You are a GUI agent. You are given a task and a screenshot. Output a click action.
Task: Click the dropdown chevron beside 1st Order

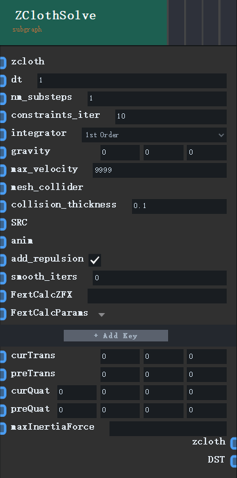tap(221, 135)
